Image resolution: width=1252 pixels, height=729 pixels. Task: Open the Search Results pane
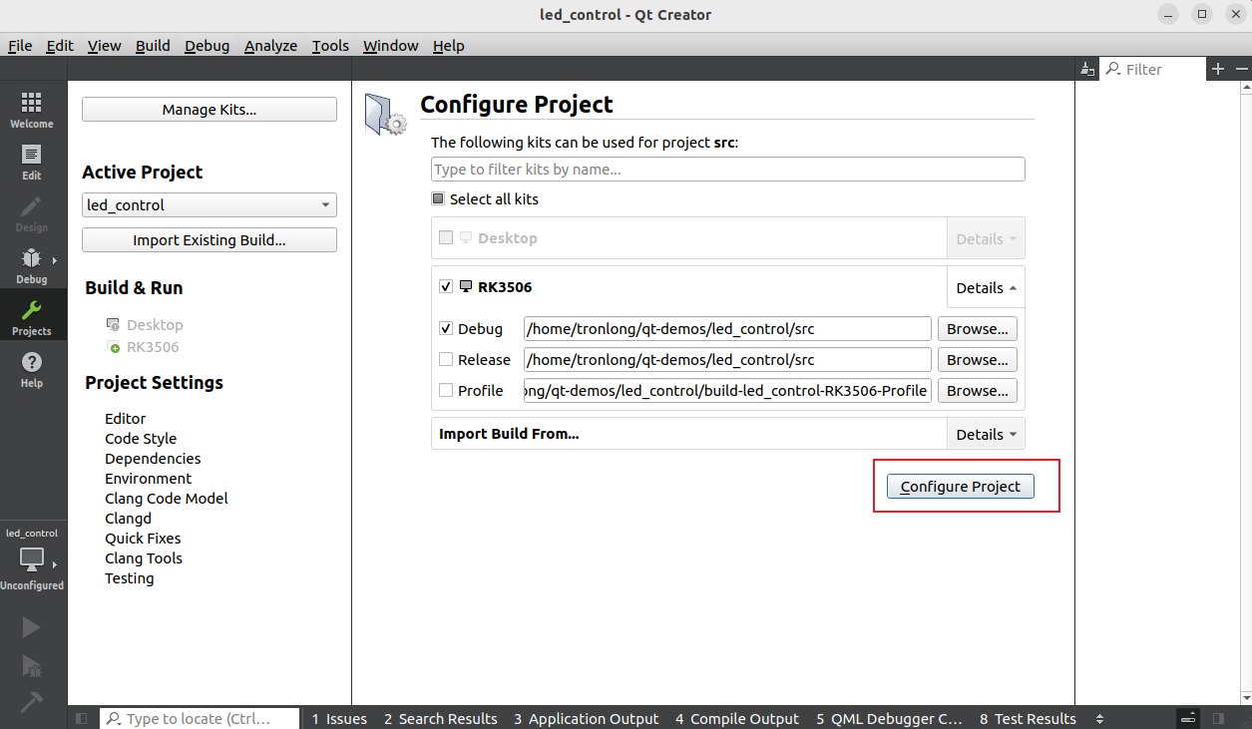[x=440, y=718]
